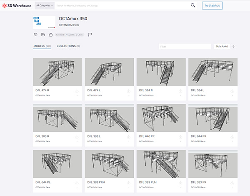Download the DFL 383 PLM model
Image resolution: width=250 pixels, height=196 pixels.
[x=180, y=183]
